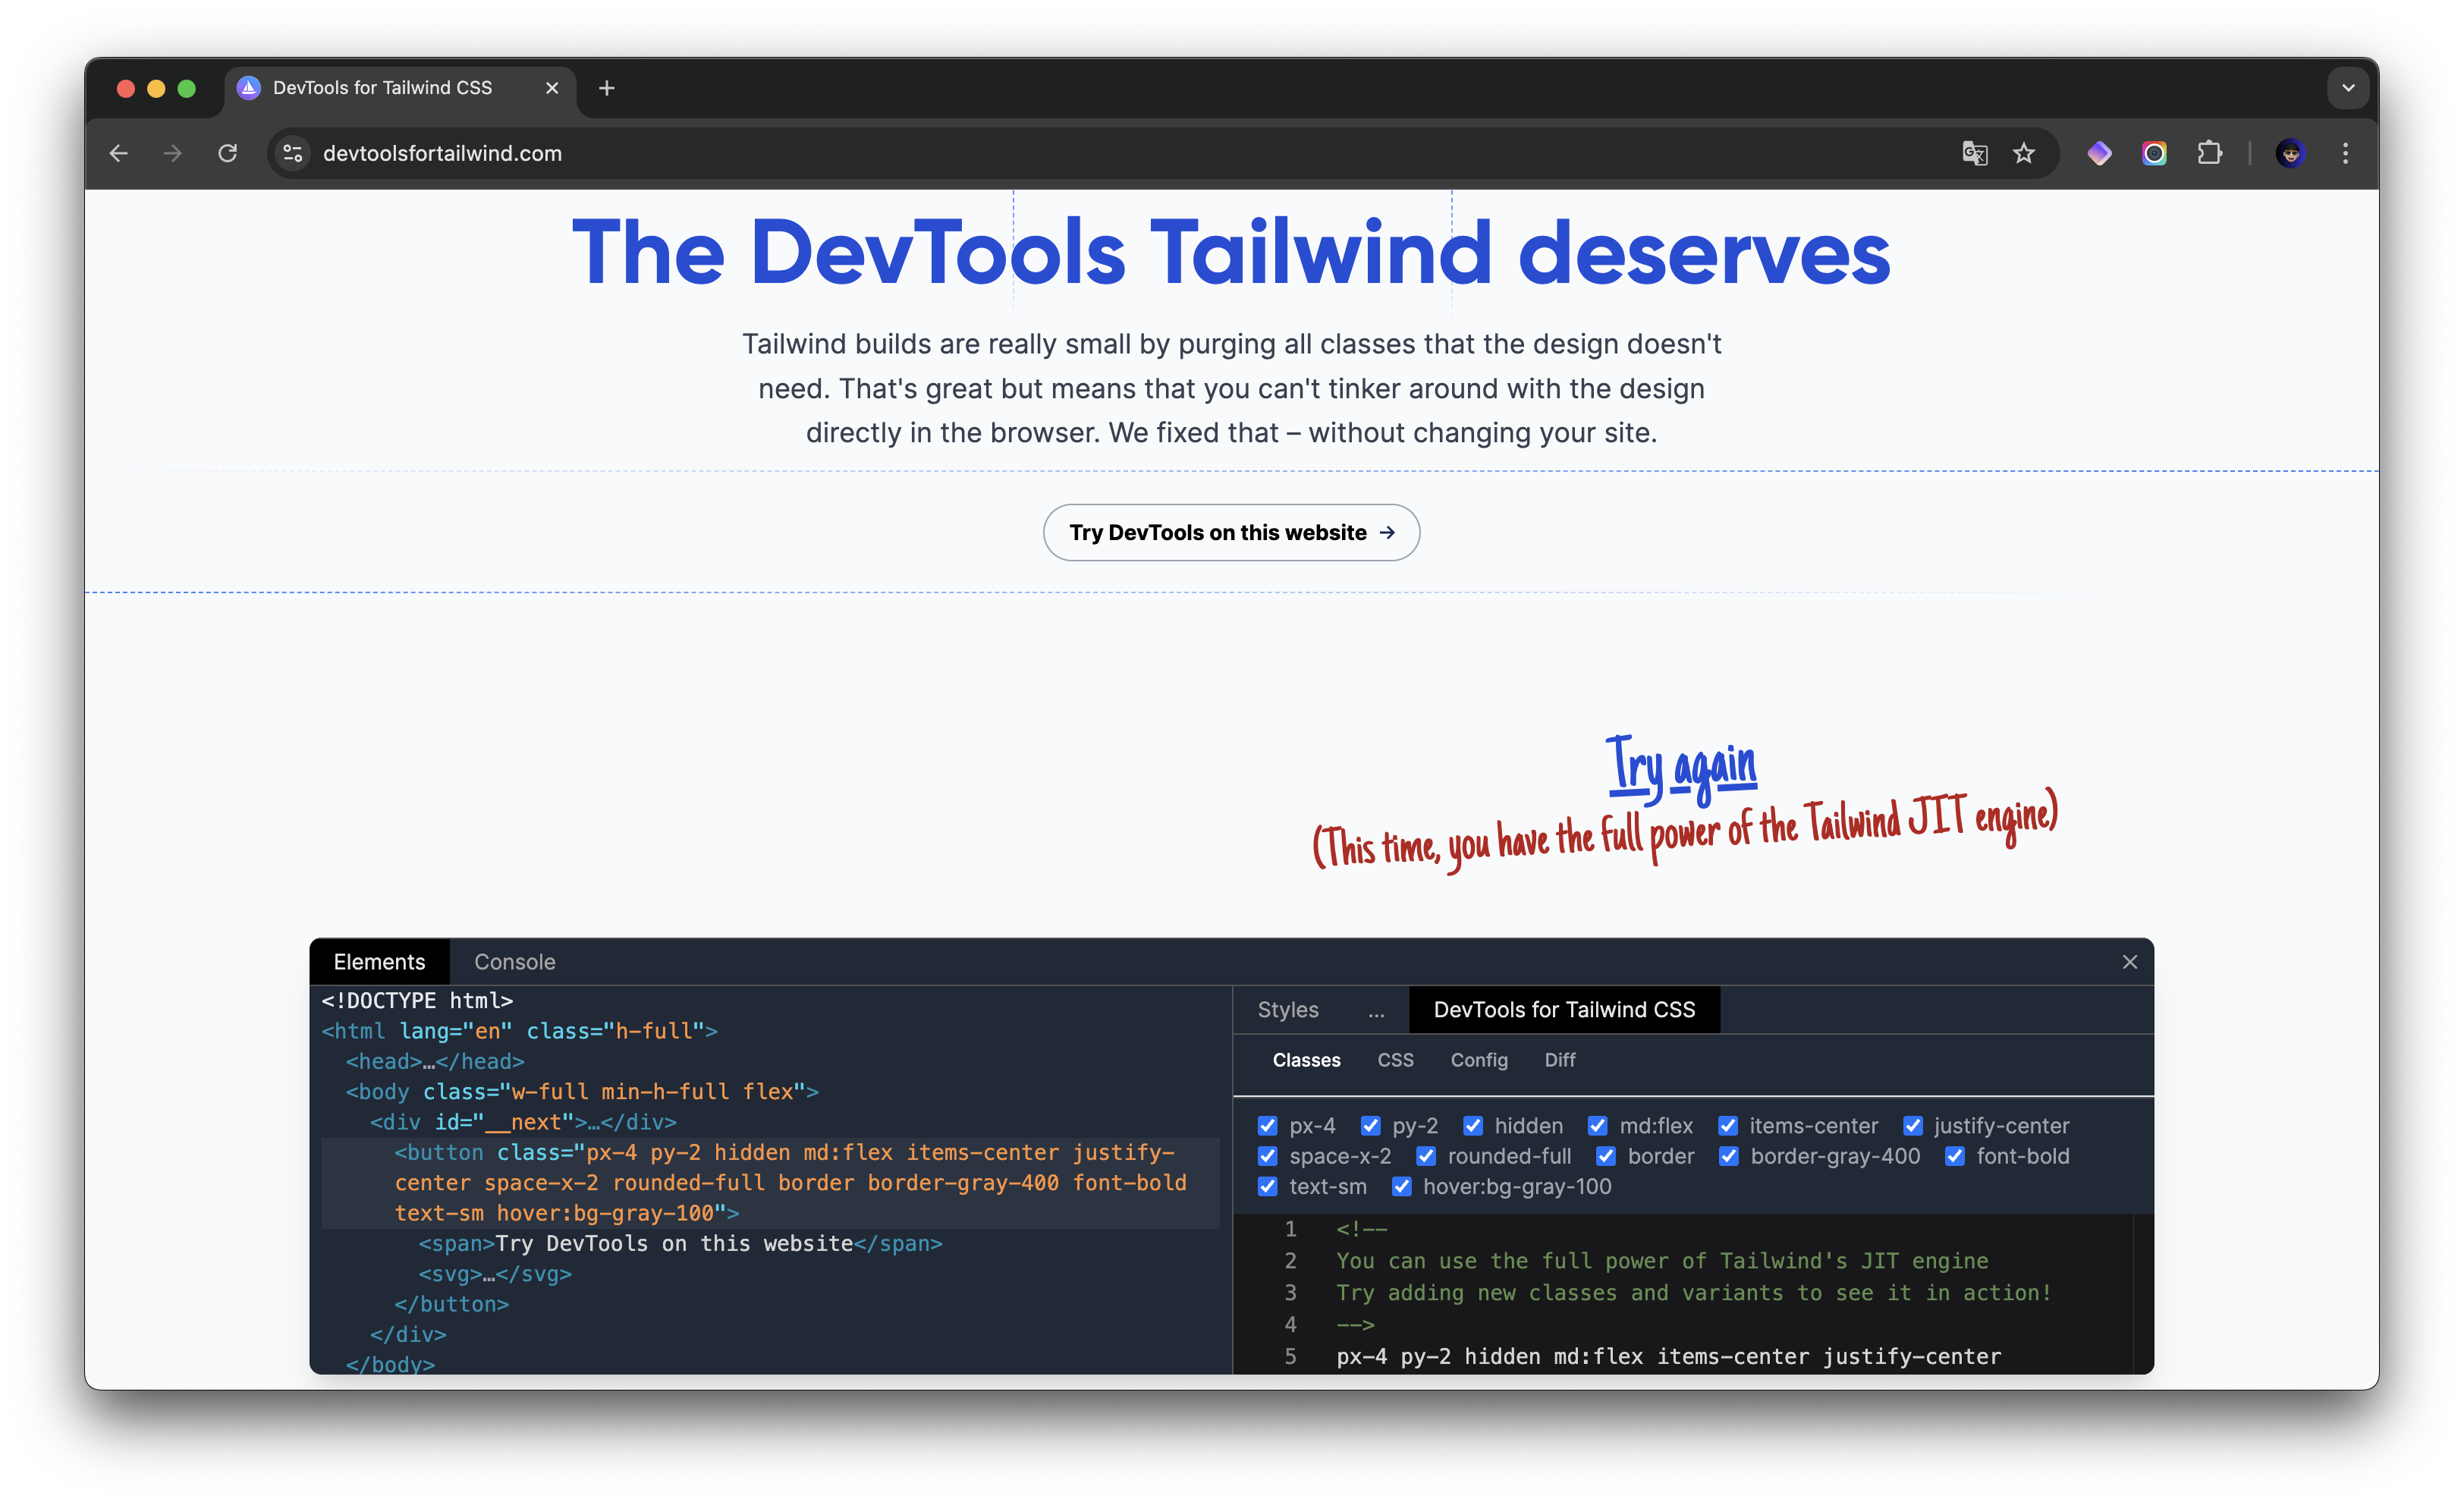
Task: Toggle the md:flex class checkbox
Action: 1597,1126
